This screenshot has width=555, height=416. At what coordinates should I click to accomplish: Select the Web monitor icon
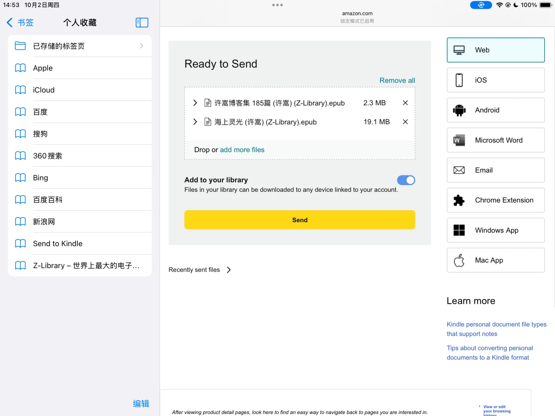click(459, 50)
